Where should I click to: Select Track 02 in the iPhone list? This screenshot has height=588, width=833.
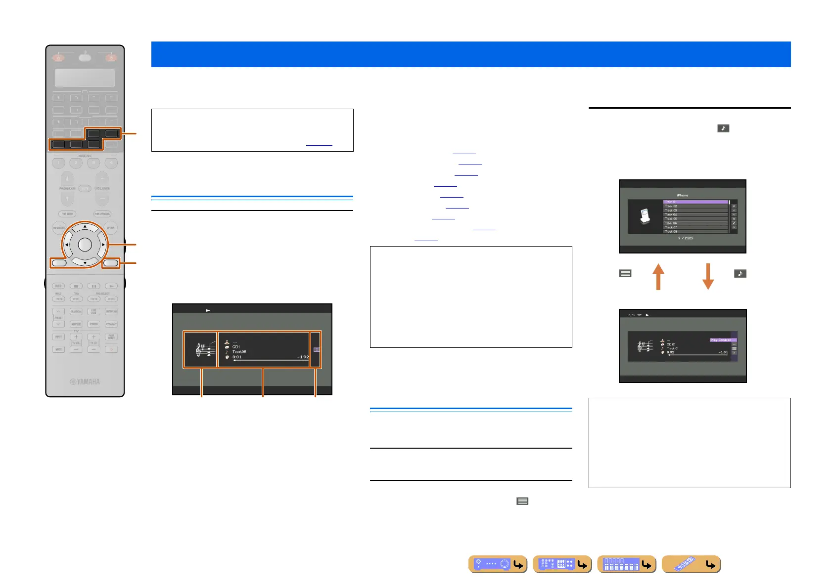[x=695, y=206]
